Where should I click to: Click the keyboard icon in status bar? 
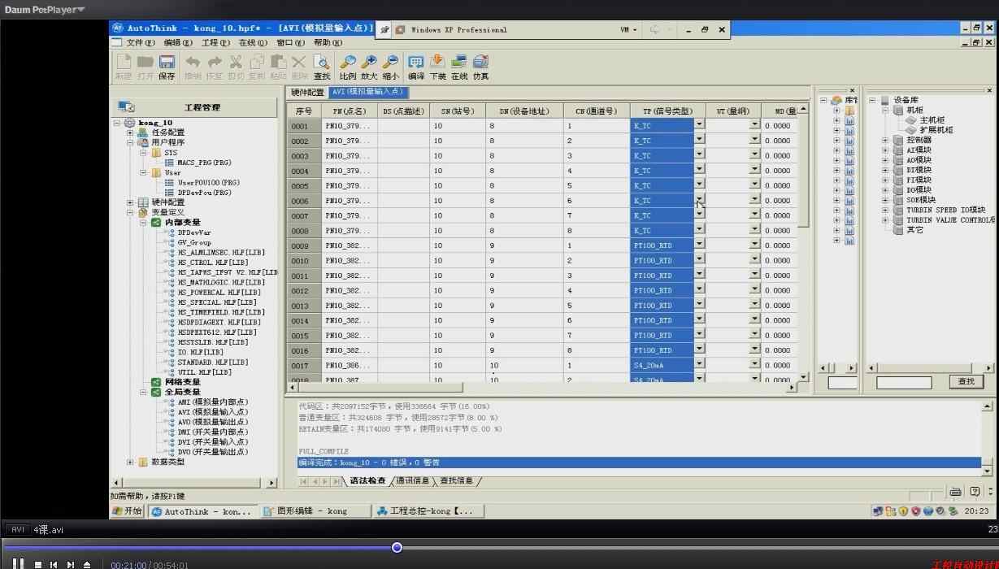pyautogui.click(x=955, y=492)
